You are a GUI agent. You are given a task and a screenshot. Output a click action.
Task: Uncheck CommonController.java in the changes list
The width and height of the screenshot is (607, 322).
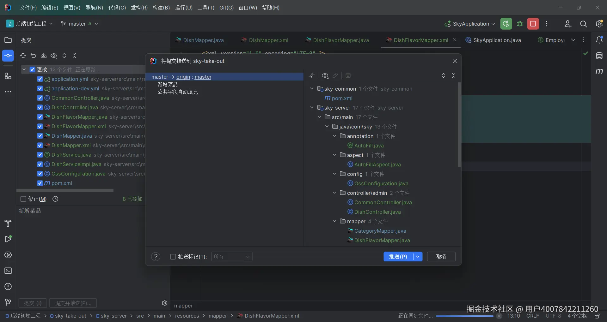[40, 98]
